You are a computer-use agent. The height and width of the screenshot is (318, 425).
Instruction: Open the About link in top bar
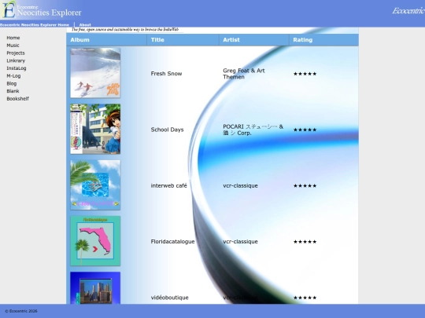85,24
